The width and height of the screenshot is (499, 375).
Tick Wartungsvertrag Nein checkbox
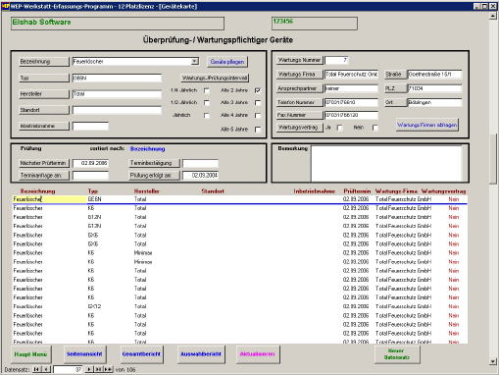point(375,128)
